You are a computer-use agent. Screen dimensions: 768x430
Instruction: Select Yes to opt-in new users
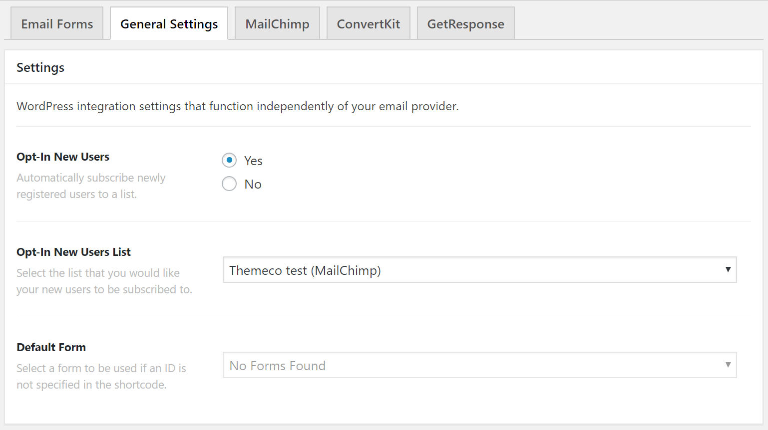[229, 160]
